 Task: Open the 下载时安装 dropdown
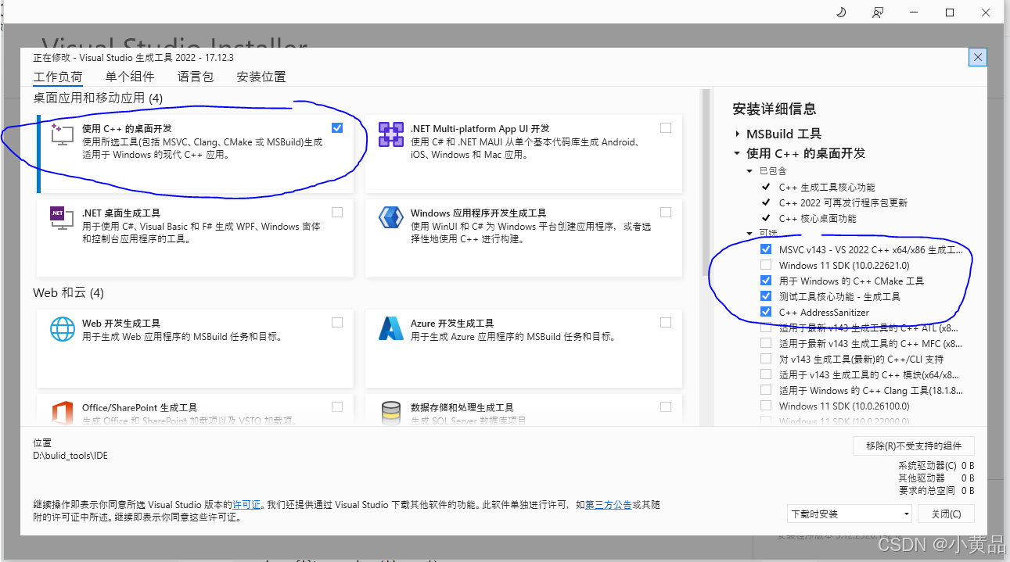pyautogui.click(x=850, y=514)
